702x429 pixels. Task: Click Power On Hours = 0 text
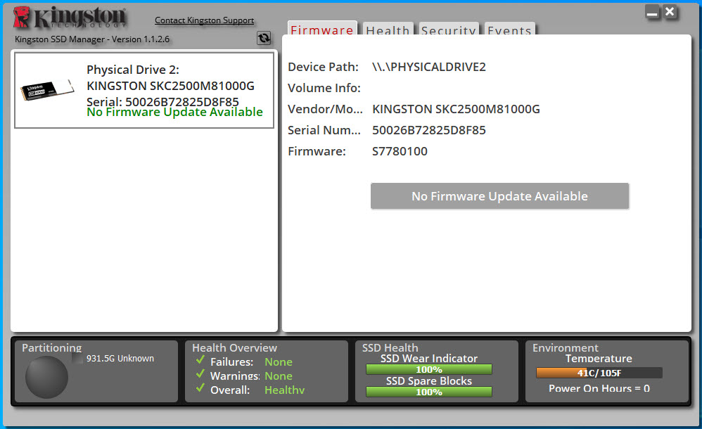point(599,388)
